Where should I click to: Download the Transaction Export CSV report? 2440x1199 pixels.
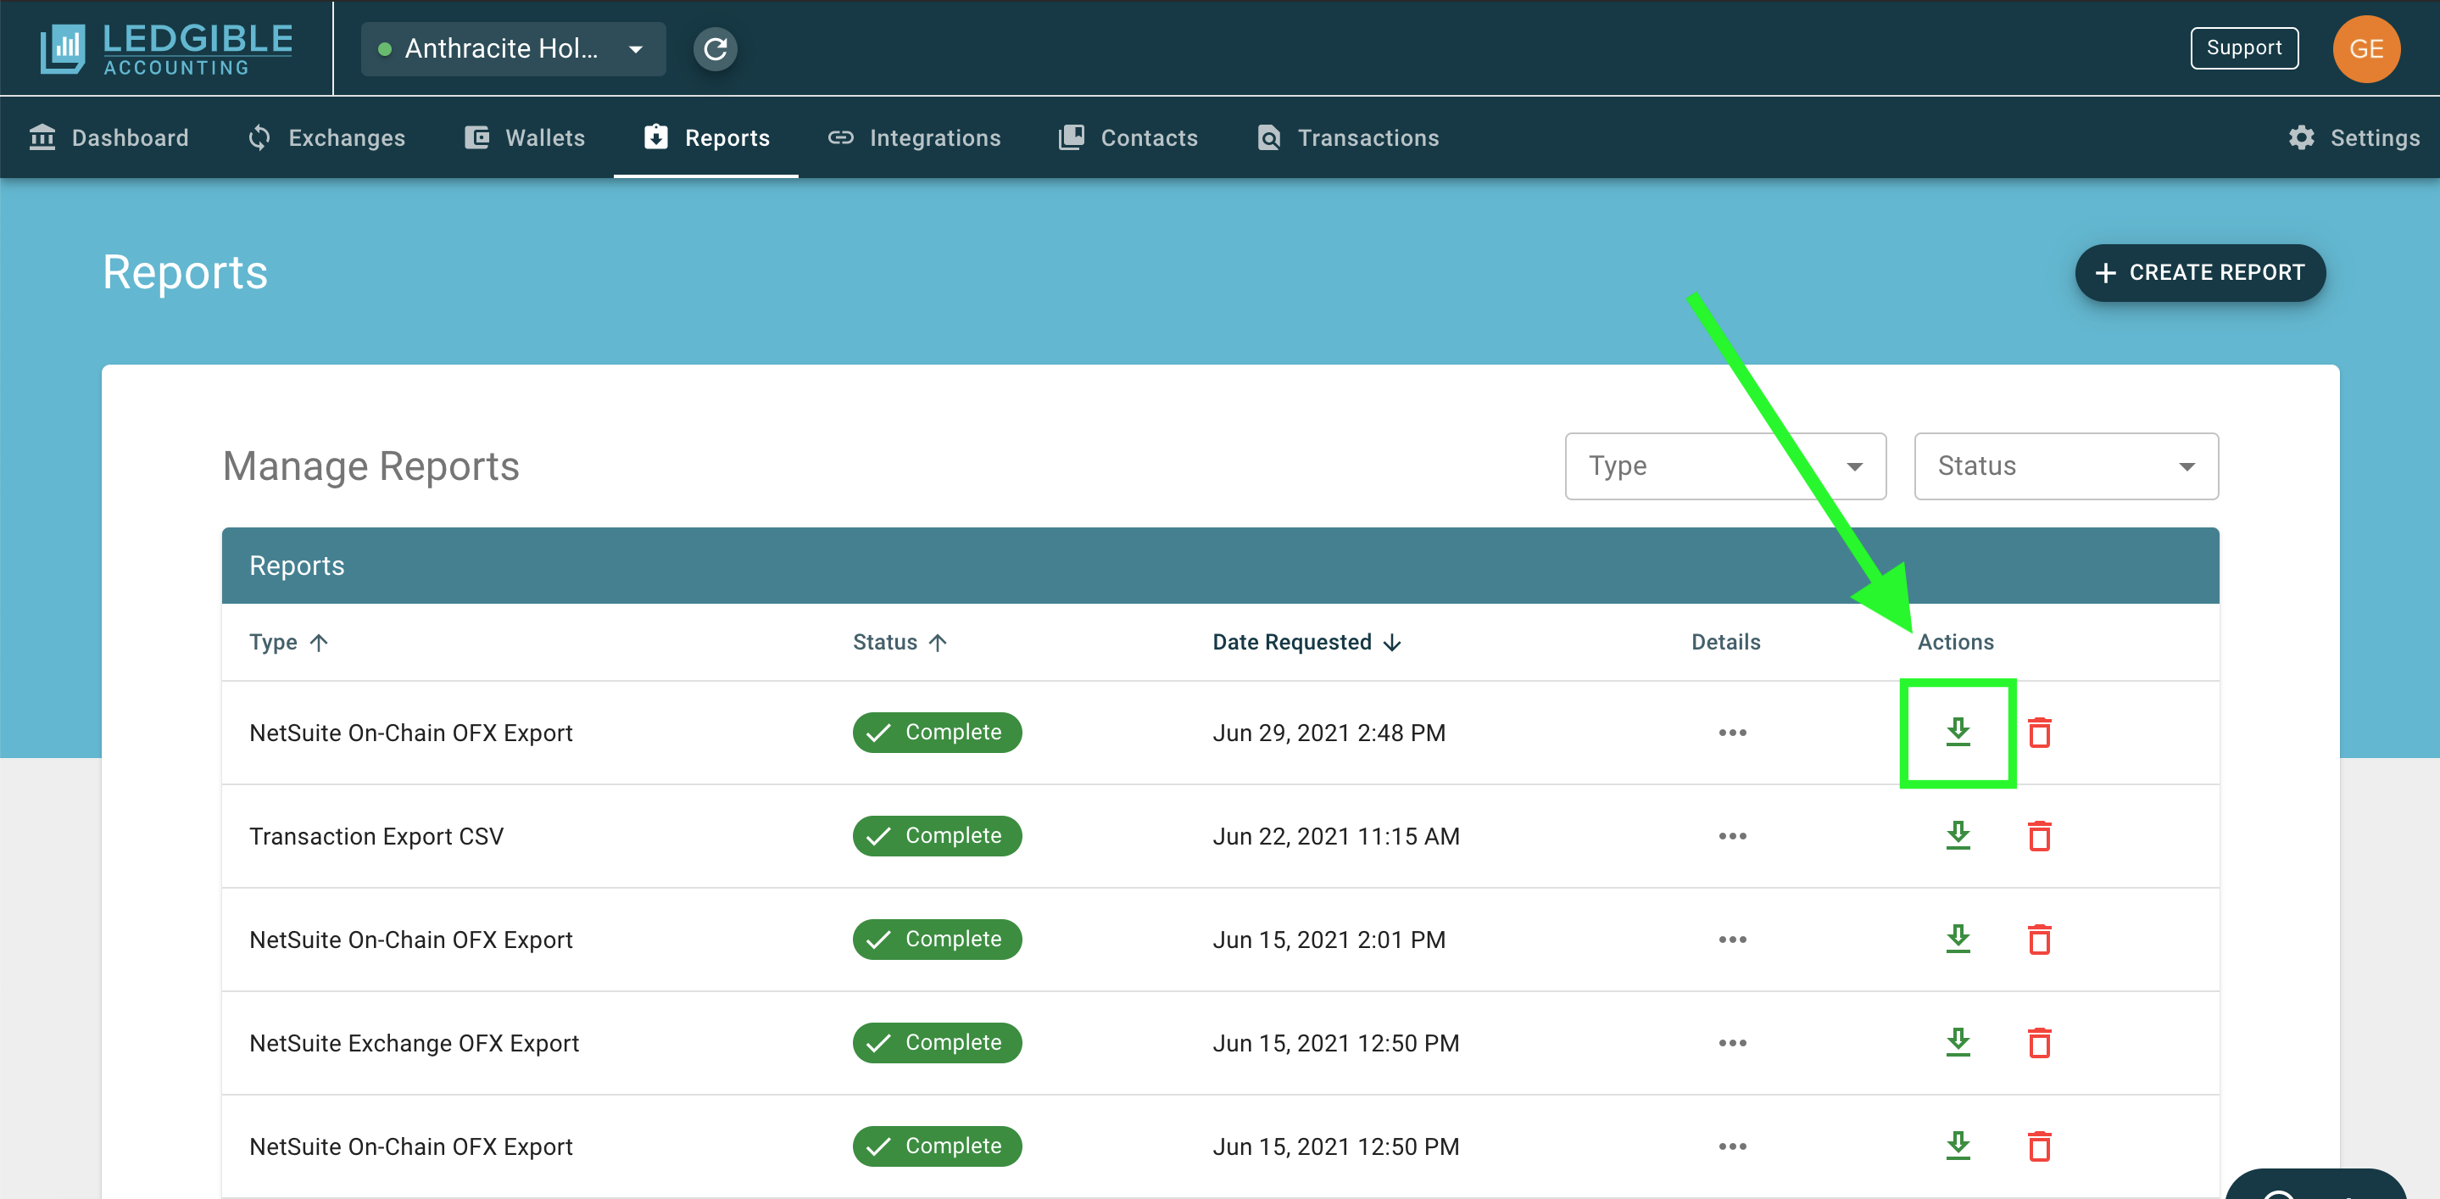coord(1958,835)
